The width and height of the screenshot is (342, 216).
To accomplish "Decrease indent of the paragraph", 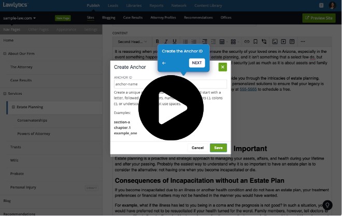I will click(x=213, y=41).
